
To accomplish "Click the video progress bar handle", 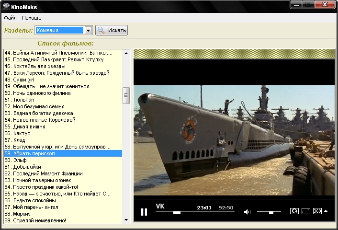I will pos(177,213).
